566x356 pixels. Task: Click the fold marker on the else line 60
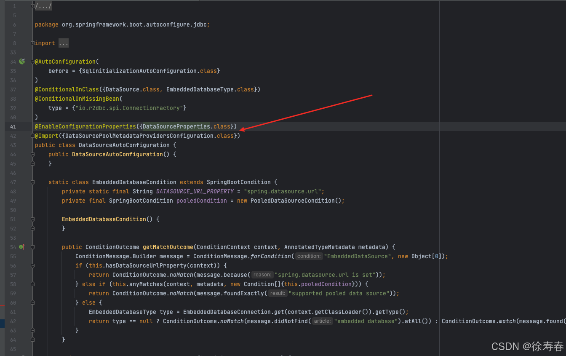pos(33,302)
